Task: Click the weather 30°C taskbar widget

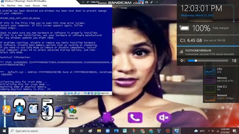Action: click(199, 131)
